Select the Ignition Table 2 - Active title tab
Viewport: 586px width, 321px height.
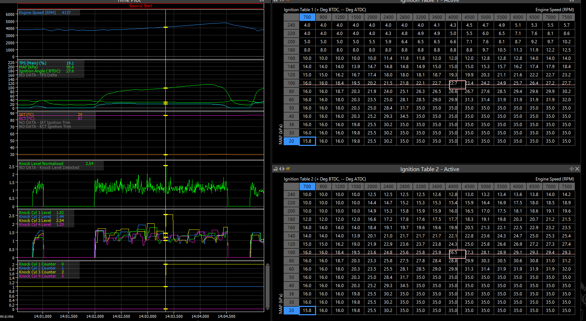(x=429, y=169)
